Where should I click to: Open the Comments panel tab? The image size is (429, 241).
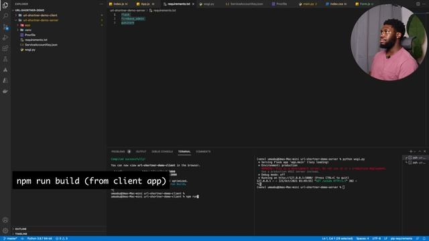(203, 152)
